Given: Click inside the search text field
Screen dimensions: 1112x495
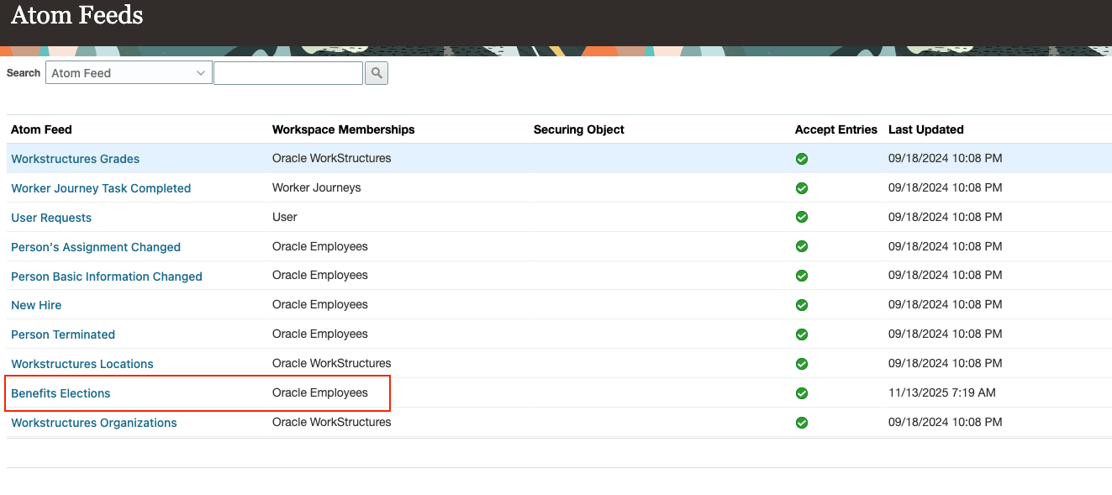Looking at the screenshot, I should (x=287, y=73).
